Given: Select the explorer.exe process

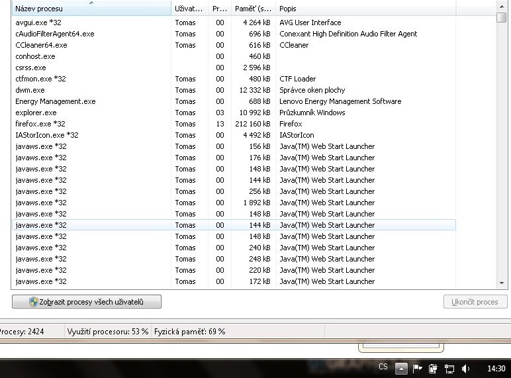Looking at the screenshot, I should point(234,113).
